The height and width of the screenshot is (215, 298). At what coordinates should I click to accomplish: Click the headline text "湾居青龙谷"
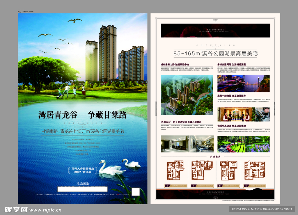tap(58, 115)
